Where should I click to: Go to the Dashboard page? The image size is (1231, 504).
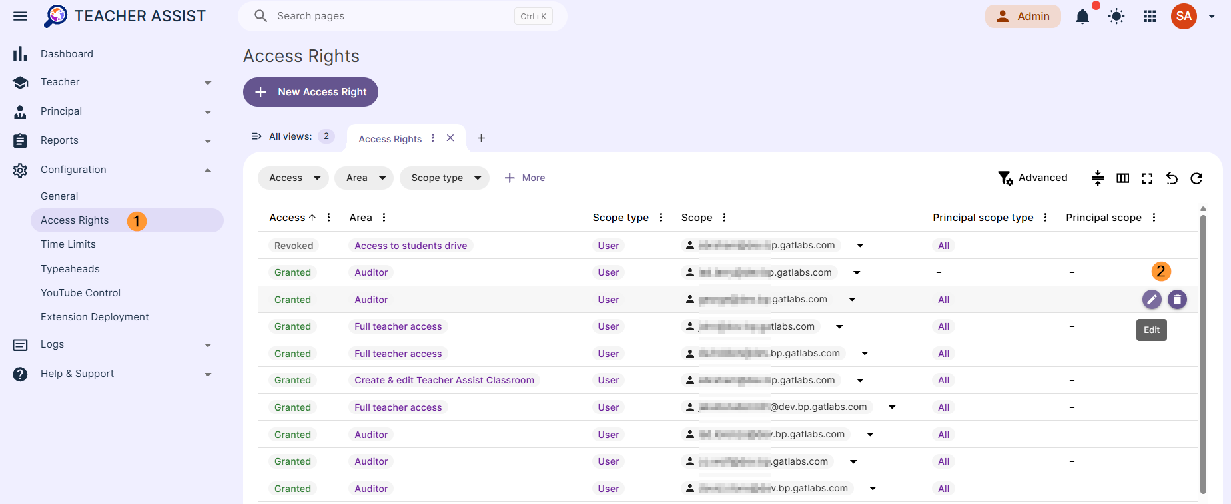[67, 54]
